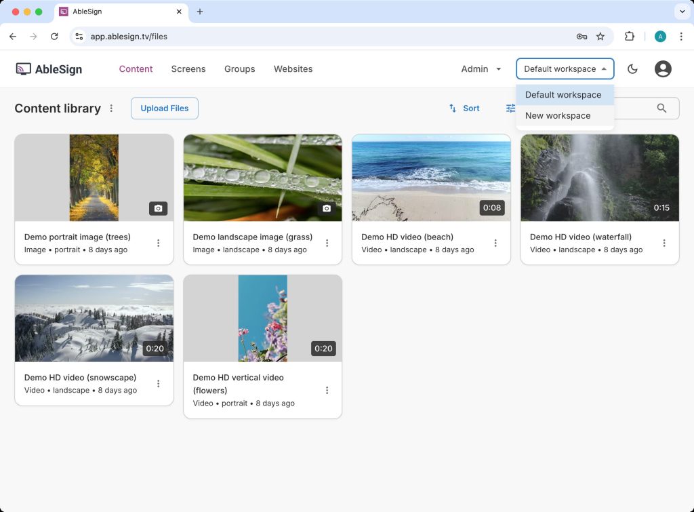The image size is (694, 512).
Task: Click the Upload Files button
Action: click(x=165, y=109)
